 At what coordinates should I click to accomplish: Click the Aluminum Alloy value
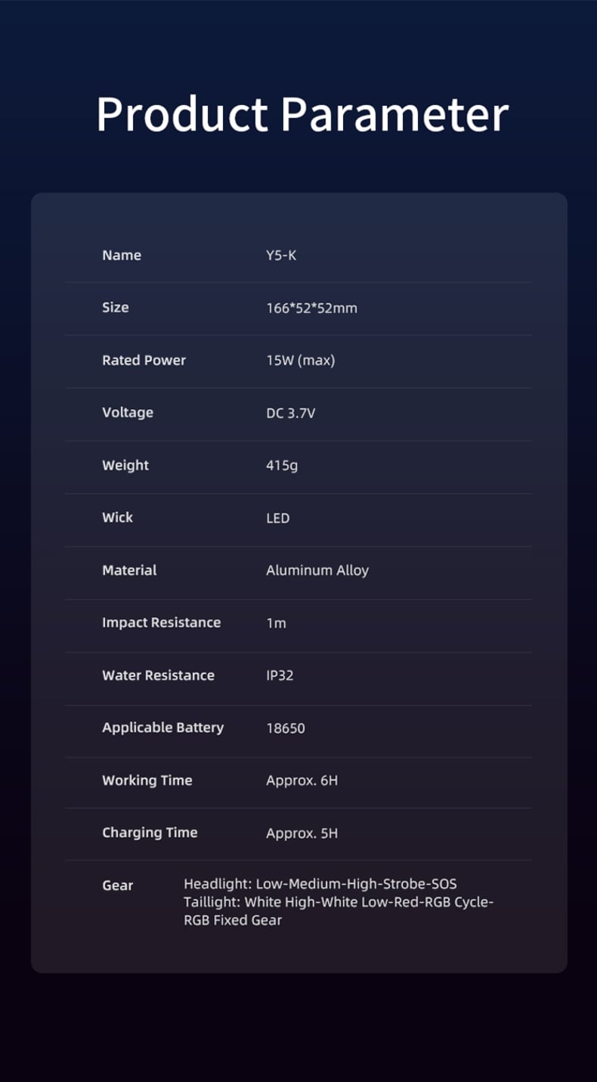(317, 571)
